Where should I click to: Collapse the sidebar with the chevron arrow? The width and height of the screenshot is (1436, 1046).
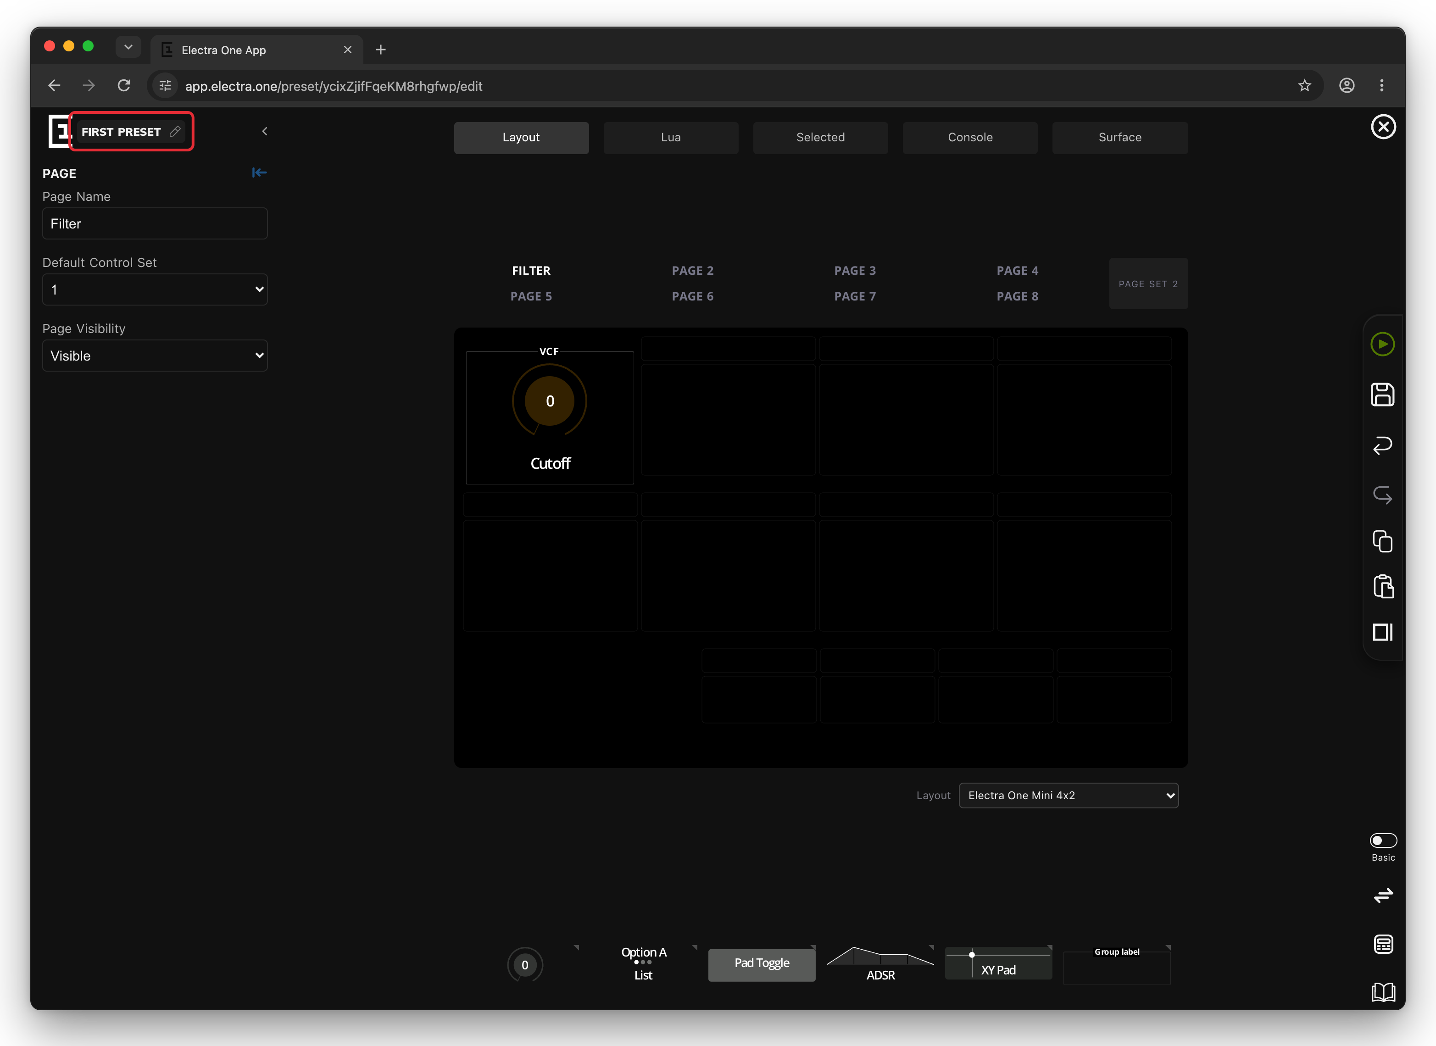pyautogui.click(x=265, y=131)
